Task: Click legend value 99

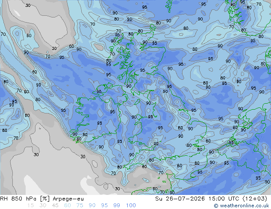Action: 117,206
